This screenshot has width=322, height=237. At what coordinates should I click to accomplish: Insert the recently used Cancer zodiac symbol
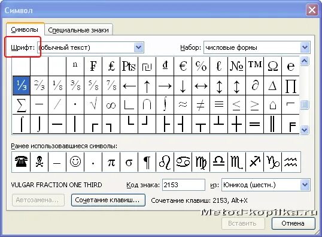coord(183,162)
